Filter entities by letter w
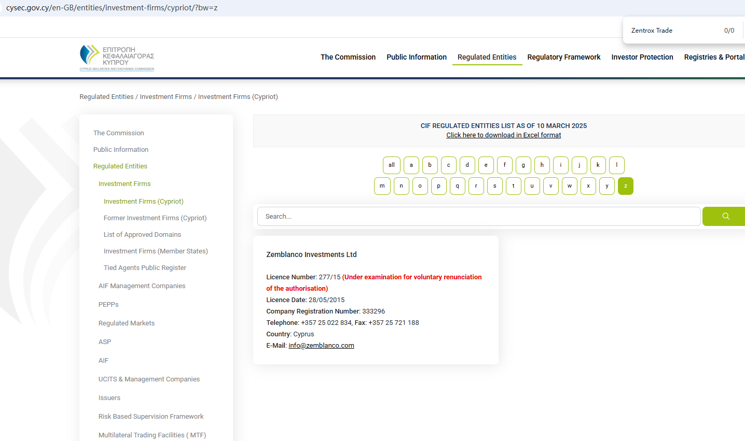 pyautogui.click(x=570, y=186)
